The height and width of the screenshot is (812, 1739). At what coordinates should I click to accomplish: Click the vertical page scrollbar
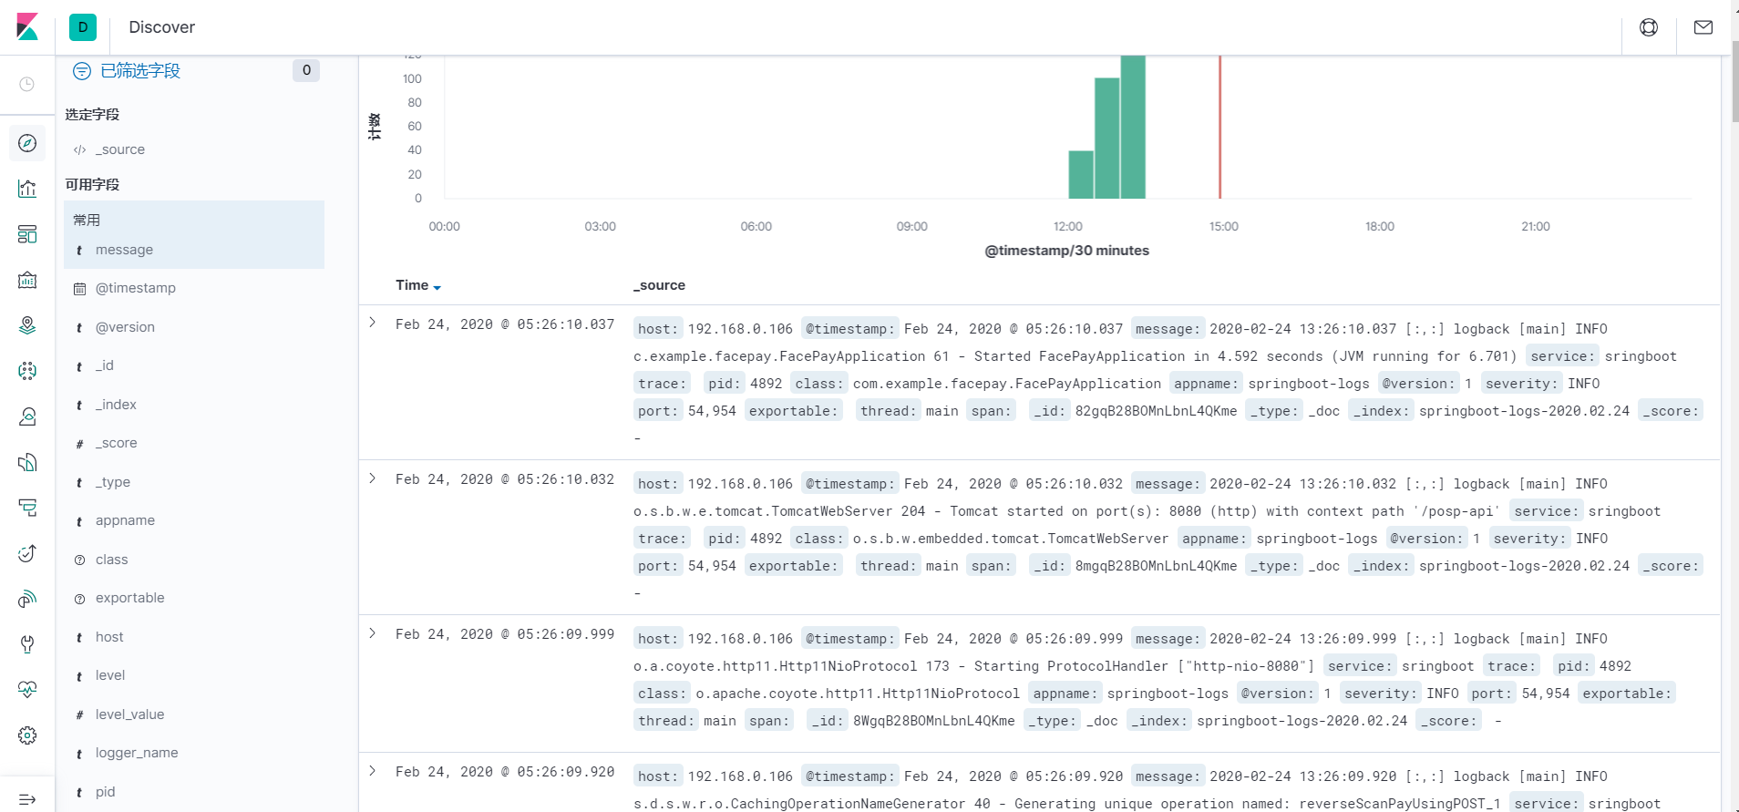pos(1734,82)
